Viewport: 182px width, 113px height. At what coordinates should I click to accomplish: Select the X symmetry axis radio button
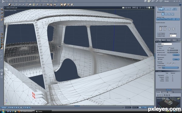(167, 63)
